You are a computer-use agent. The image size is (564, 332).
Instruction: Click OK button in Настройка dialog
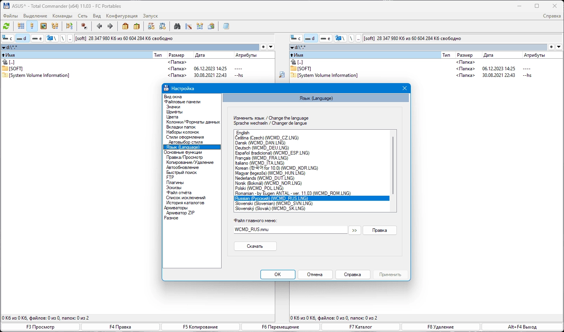[x=278, y=275]
